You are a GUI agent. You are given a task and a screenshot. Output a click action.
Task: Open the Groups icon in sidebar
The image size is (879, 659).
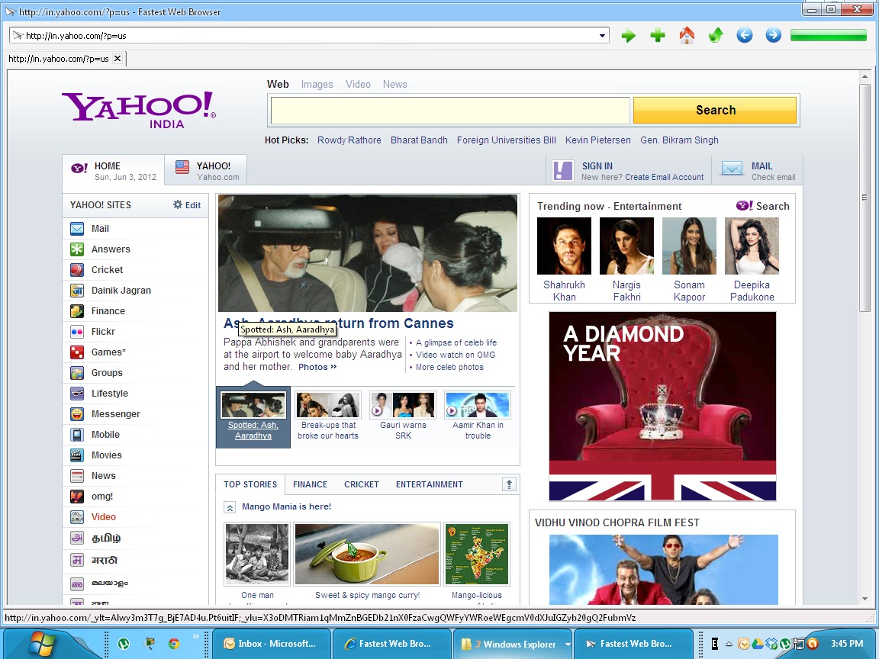pos(77,373)
